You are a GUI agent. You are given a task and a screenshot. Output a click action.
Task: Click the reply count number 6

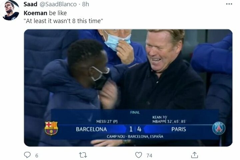(37, 155)
